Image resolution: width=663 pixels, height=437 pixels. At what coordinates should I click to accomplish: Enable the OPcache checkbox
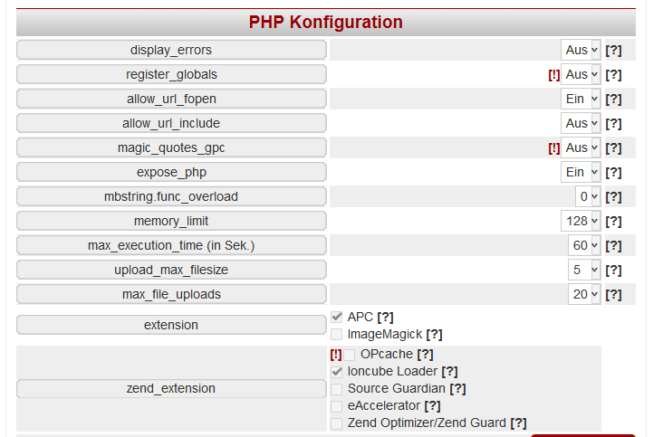pyautogui.click(x=350, y=355)
